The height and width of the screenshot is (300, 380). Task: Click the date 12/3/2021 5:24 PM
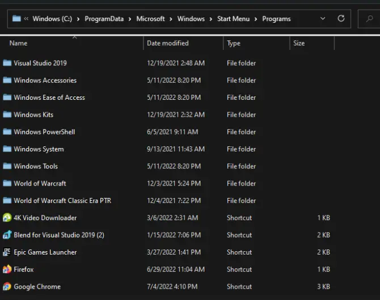pos(174,183)
